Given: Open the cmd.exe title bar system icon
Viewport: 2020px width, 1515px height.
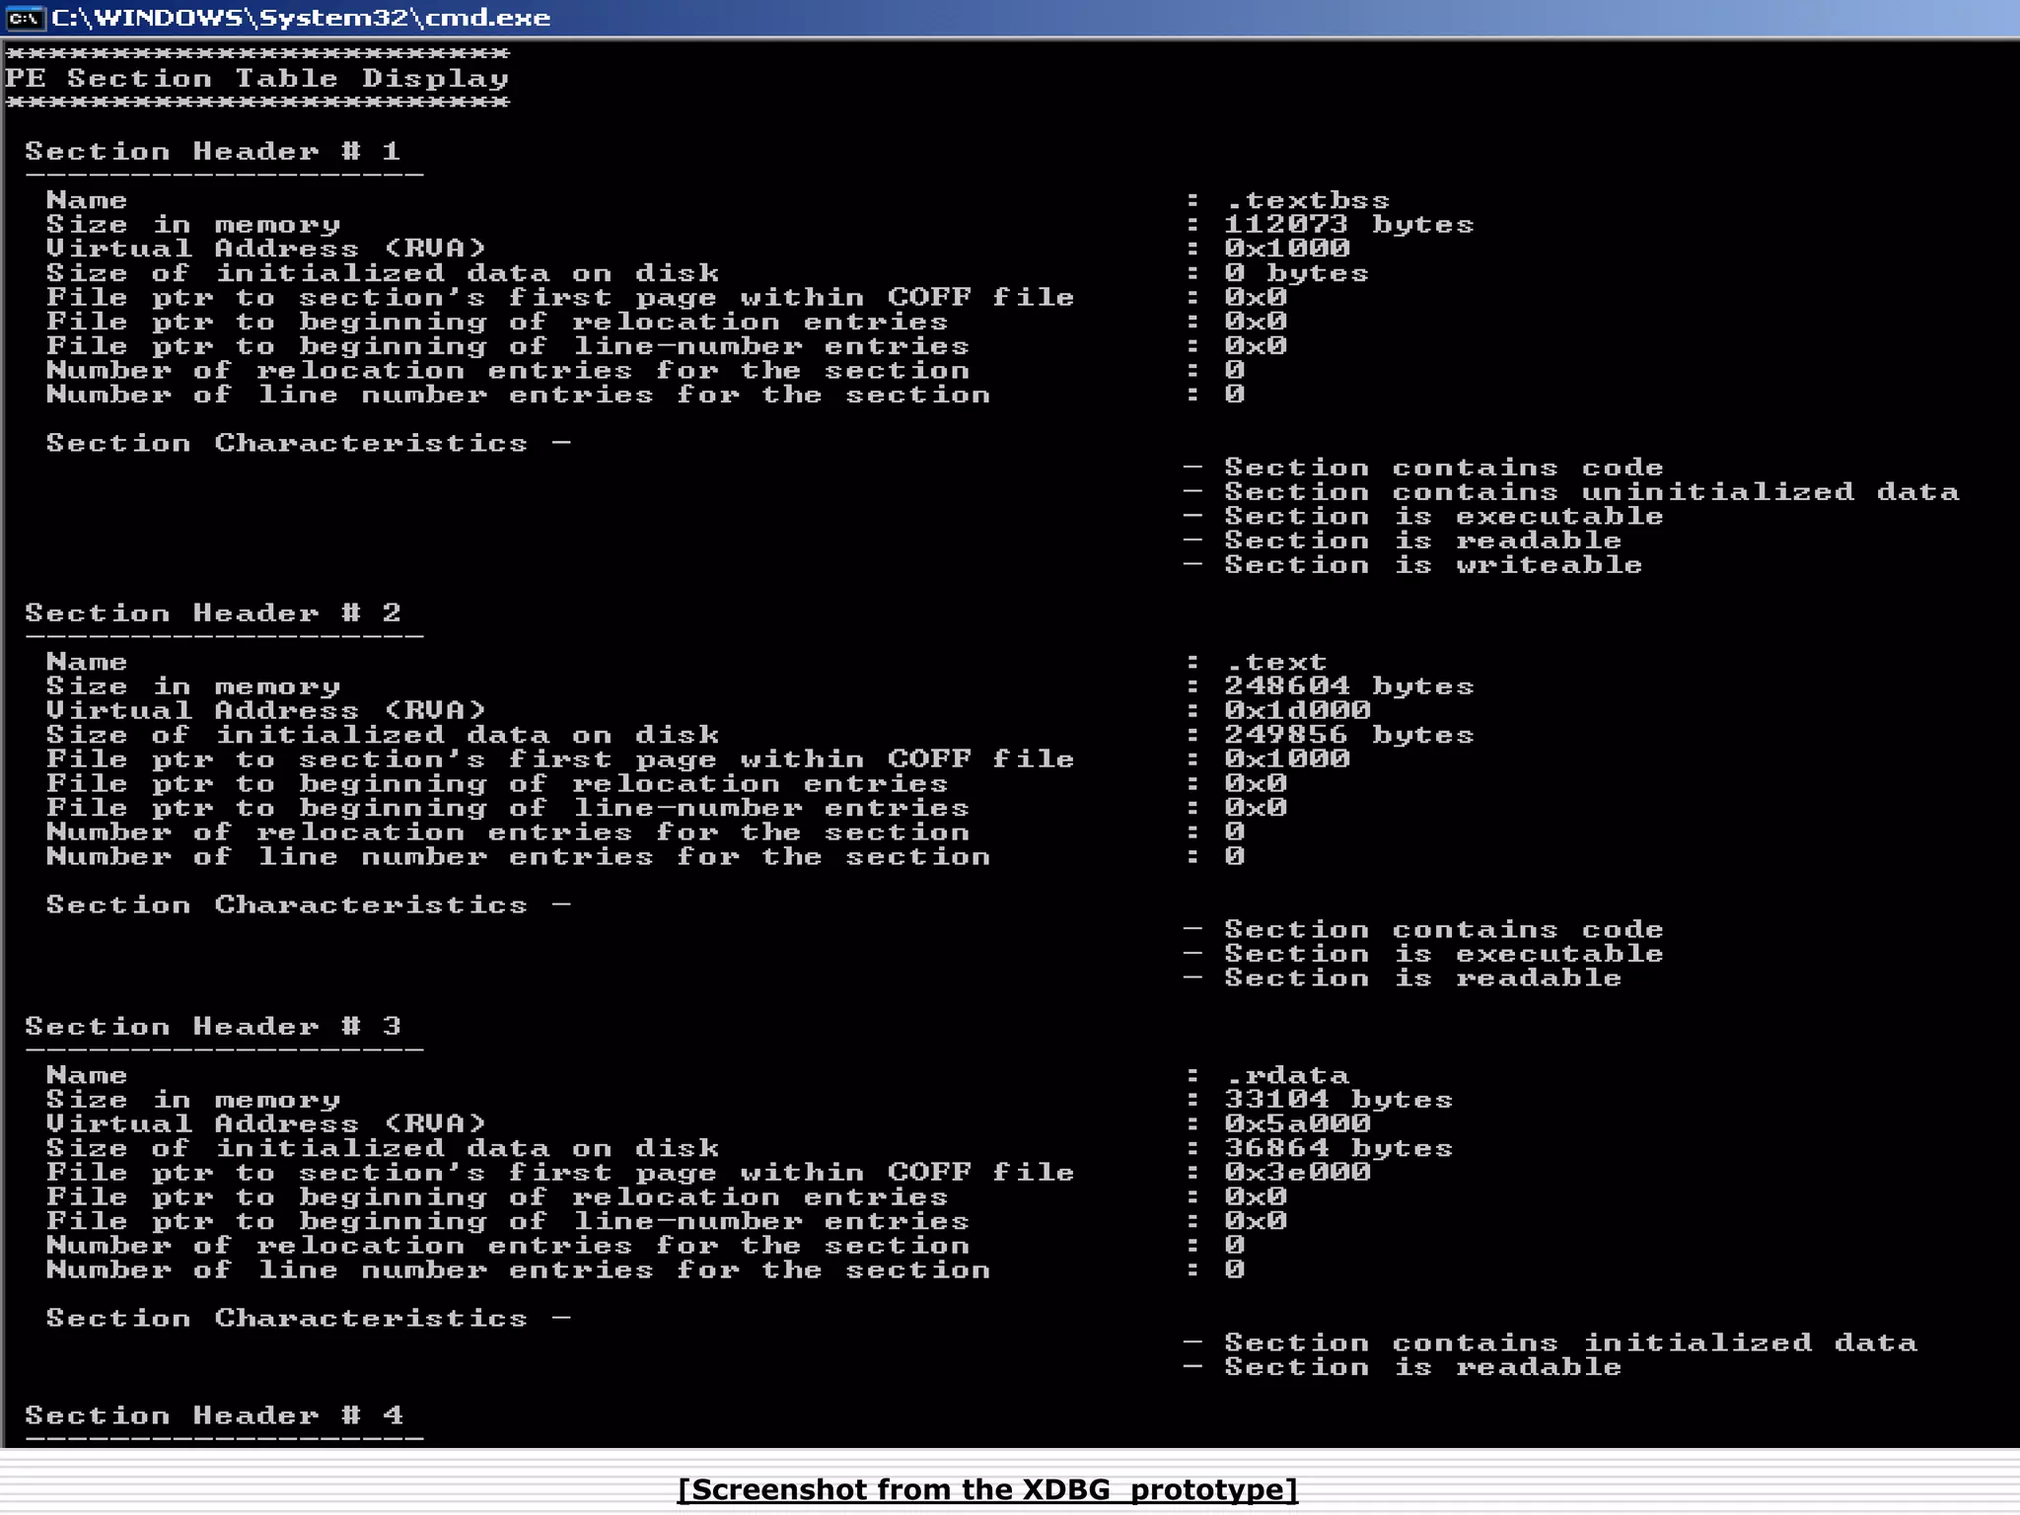Looking at the screenshot, I should tap(24, 18).
